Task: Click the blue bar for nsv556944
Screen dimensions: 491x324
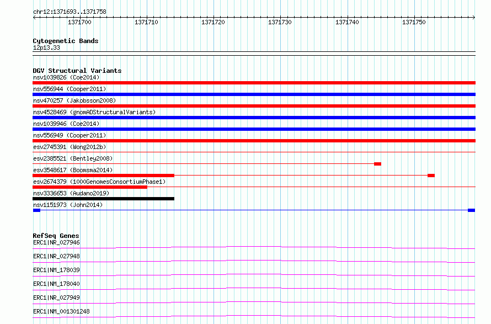Action: tap(254, 94)
